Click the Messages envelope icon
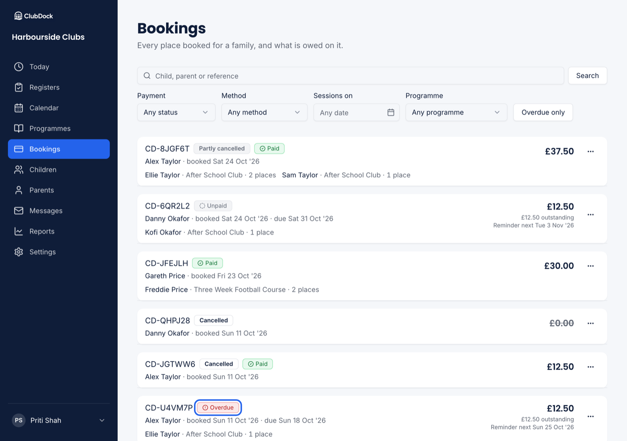This screenshot has width=627, height=441. pos(19,211)
